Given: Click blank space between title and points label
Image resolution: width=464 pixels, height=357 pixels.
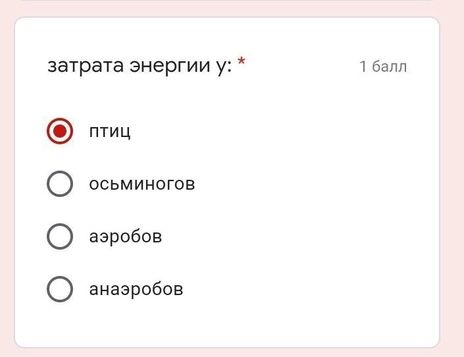Looking at the screenshot, I should pyautogui.click(x=303, y=67).
